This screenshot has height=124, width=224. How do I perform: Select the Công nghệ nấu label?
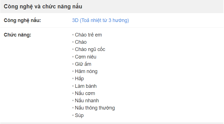[22, 20]
